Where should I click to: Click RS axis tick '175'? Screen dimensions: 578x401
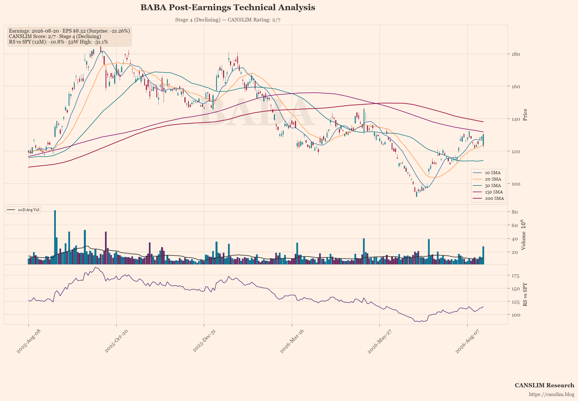[516, 276]
